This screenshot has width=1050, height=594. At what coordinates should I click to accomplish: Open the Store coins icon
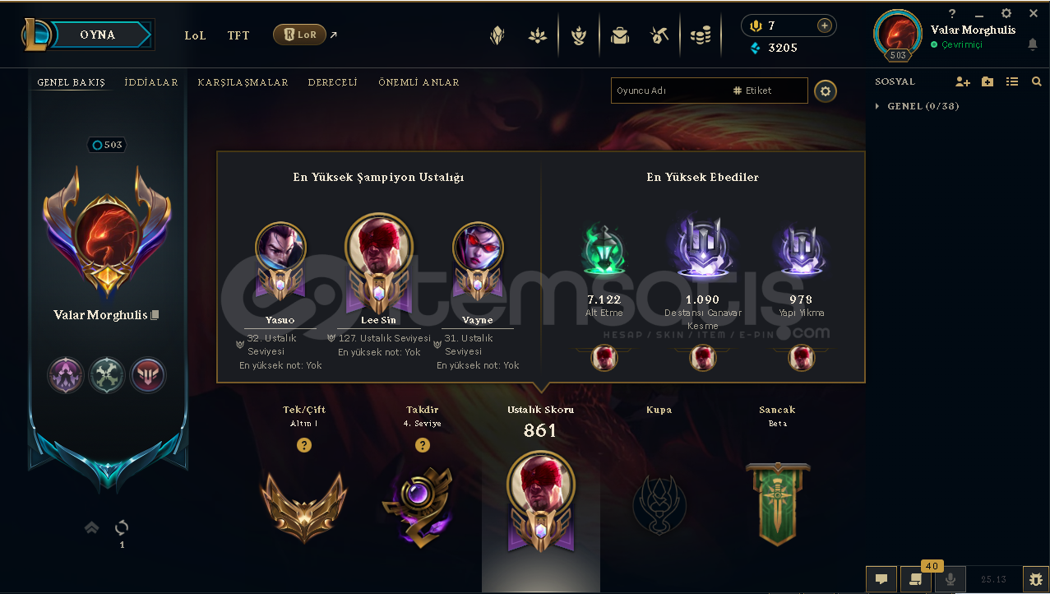pyautogui.click(x=701, y=35)
